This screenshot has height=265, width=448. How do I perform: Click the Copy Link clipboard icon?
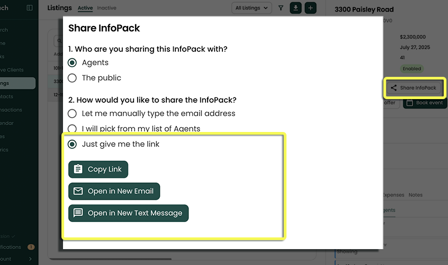(x=78, y=170)
